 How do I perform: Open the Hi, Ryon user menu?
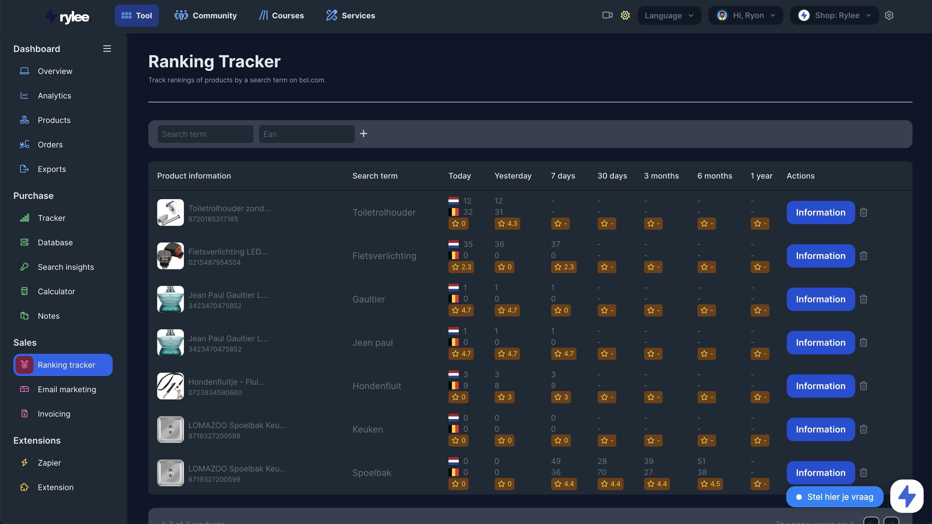click(x=746, y=16)
